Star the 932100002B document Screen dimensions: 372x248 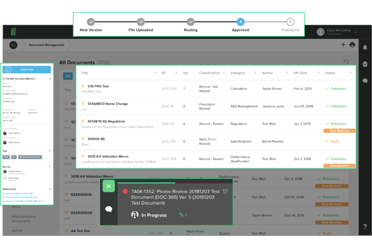click(x=66, y=212)
